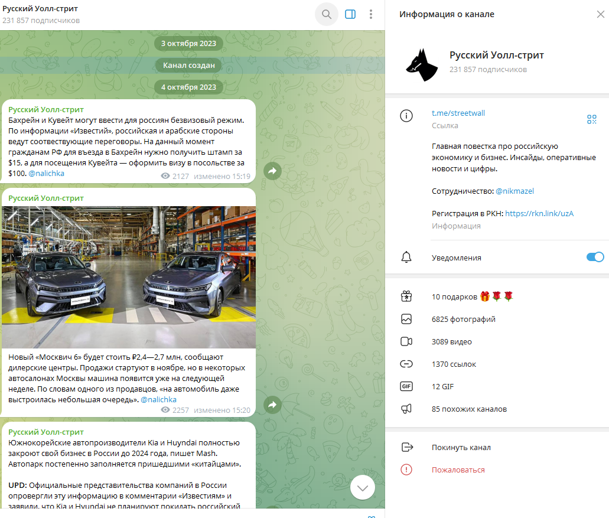Open the rkn.link/uzA registration link
The width and height of the screenshot is (609, 518).
539,214
